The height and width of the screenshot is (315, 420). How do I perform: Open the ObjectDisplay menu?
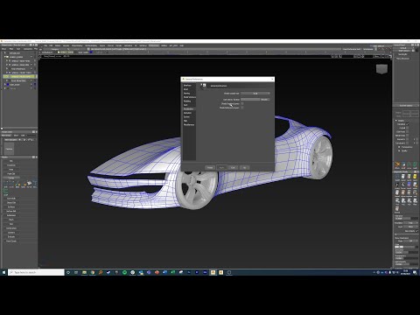(x=77, y=45)
